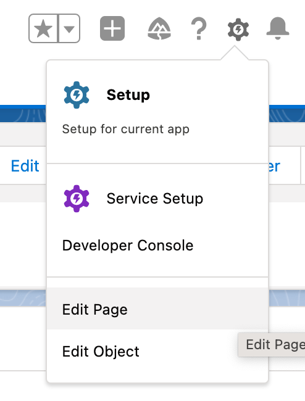
Task: Collapse the menu via the header gear icon
Action: pos(238,29)
